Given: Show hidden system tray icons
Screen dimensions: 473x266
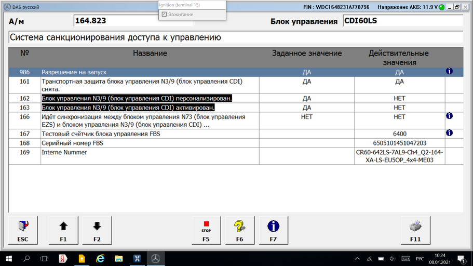Looking at the screenshot, I should [357, 259].
